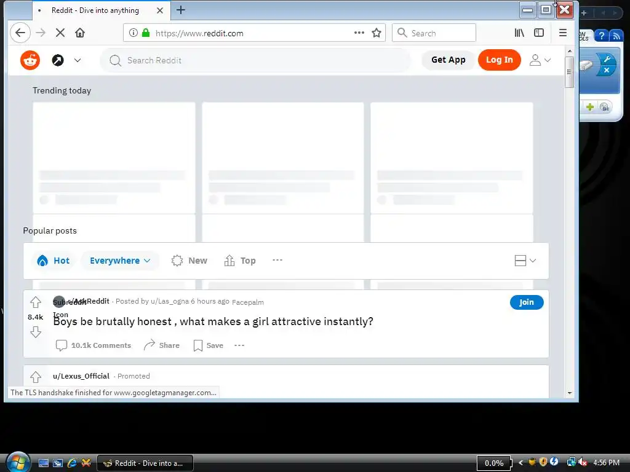Click the Popular arrow icon in Reddit header
This screenshot has width=630, height=472.
pos(58,60)
